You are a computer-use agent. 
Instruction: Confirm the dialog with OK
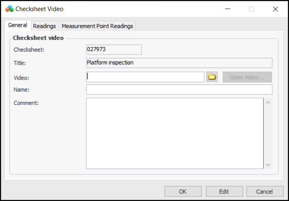[x=183, y=191]
